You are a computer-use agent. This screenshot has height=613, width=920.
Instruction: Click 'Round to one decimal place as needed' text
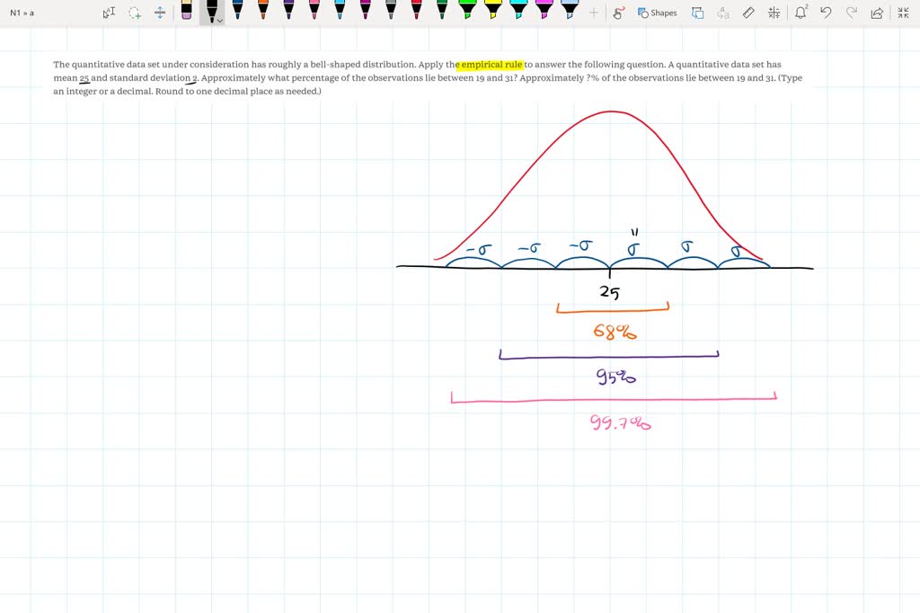(x=236, y=92)
